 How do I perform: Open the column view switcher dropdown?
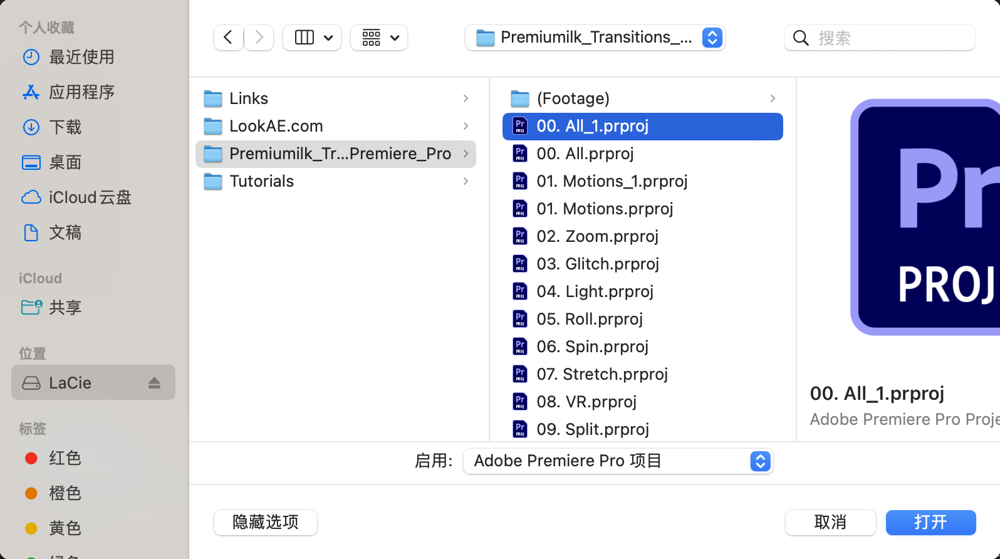[x=312, y=38]
